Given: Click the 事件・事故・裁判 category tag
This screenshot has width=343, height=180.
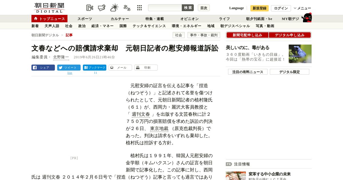Looking at the screenshot, I should tap(204, 35).
